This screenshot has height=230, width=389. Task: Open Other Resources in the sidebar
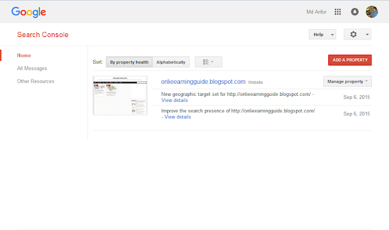(x=35, y=81)
